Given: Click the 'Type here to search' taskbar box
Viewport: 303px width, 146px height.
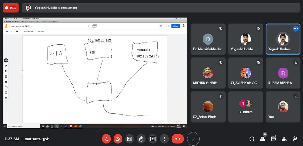Looking at the screenshot, I should click(x=23, y=126).
